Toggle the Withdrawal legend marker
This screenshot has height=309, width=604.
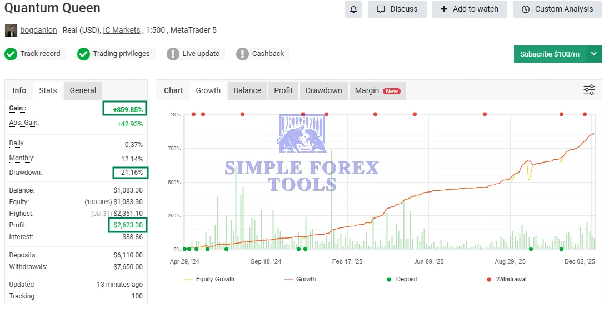coord(506,279)
